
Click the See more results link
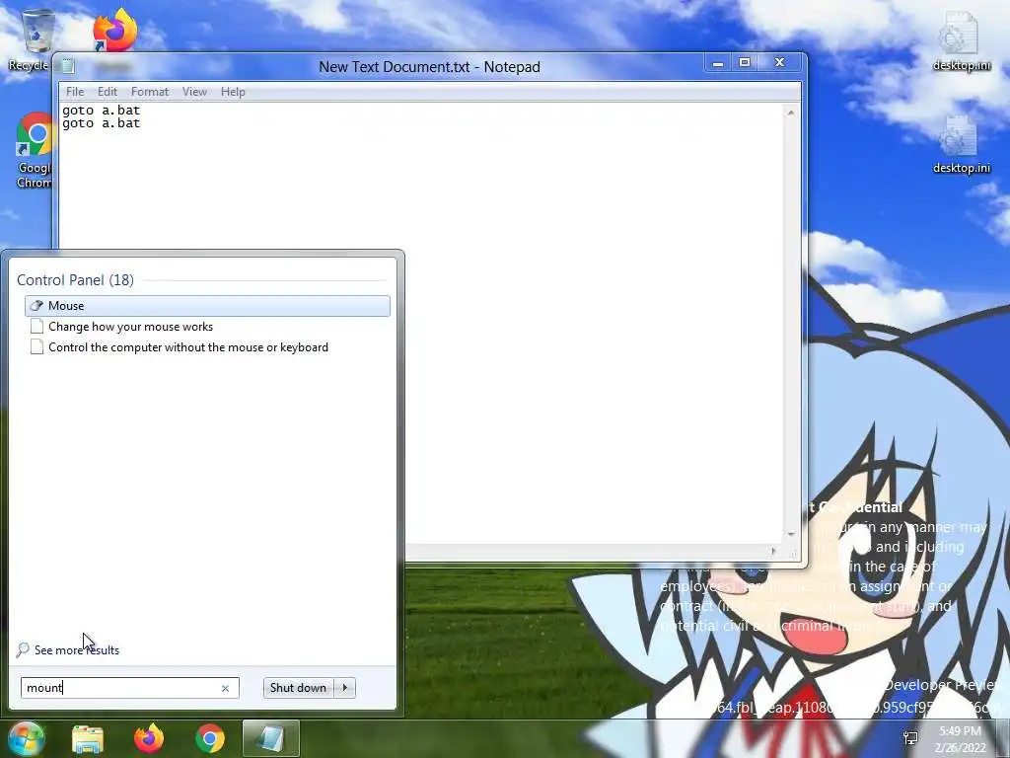tap(77, 650)
